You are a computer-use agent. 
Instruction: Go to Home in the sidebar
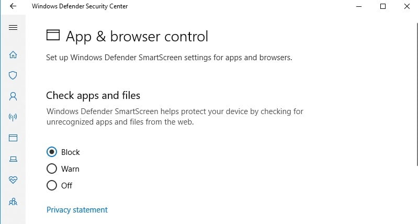click(x=14, y=54)
